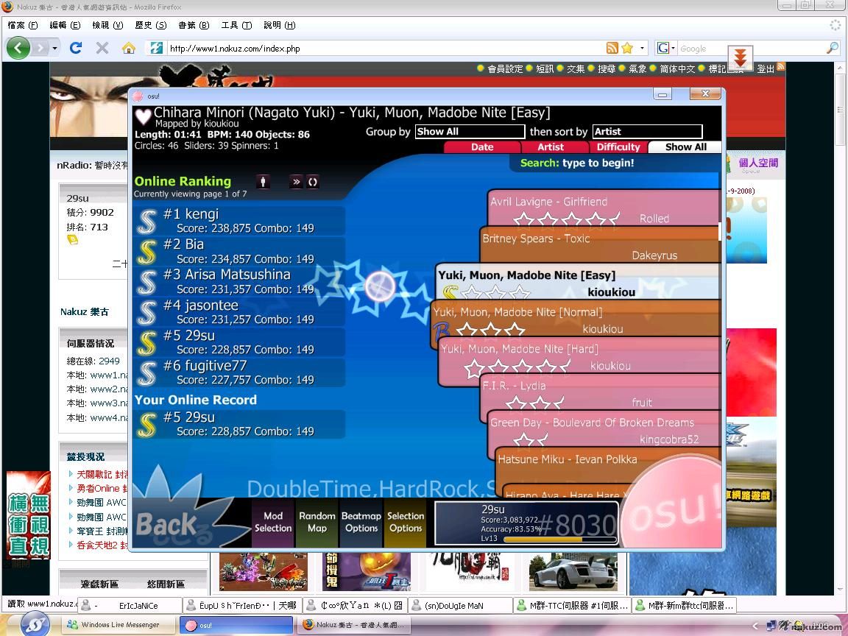Open the 書籤 (Bookmarks) menu

point(194,25)
